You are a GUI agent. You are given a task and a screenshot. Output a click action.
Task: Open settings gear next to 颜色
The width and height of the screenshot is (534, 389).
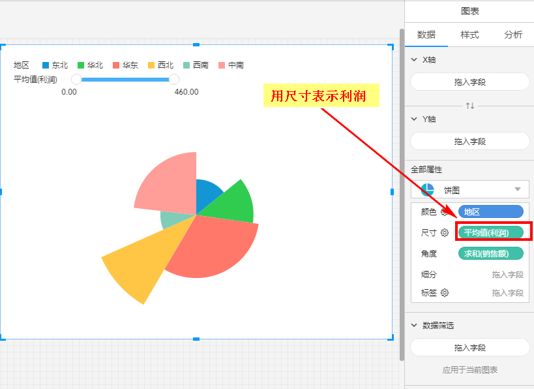(x=445, y=211)
